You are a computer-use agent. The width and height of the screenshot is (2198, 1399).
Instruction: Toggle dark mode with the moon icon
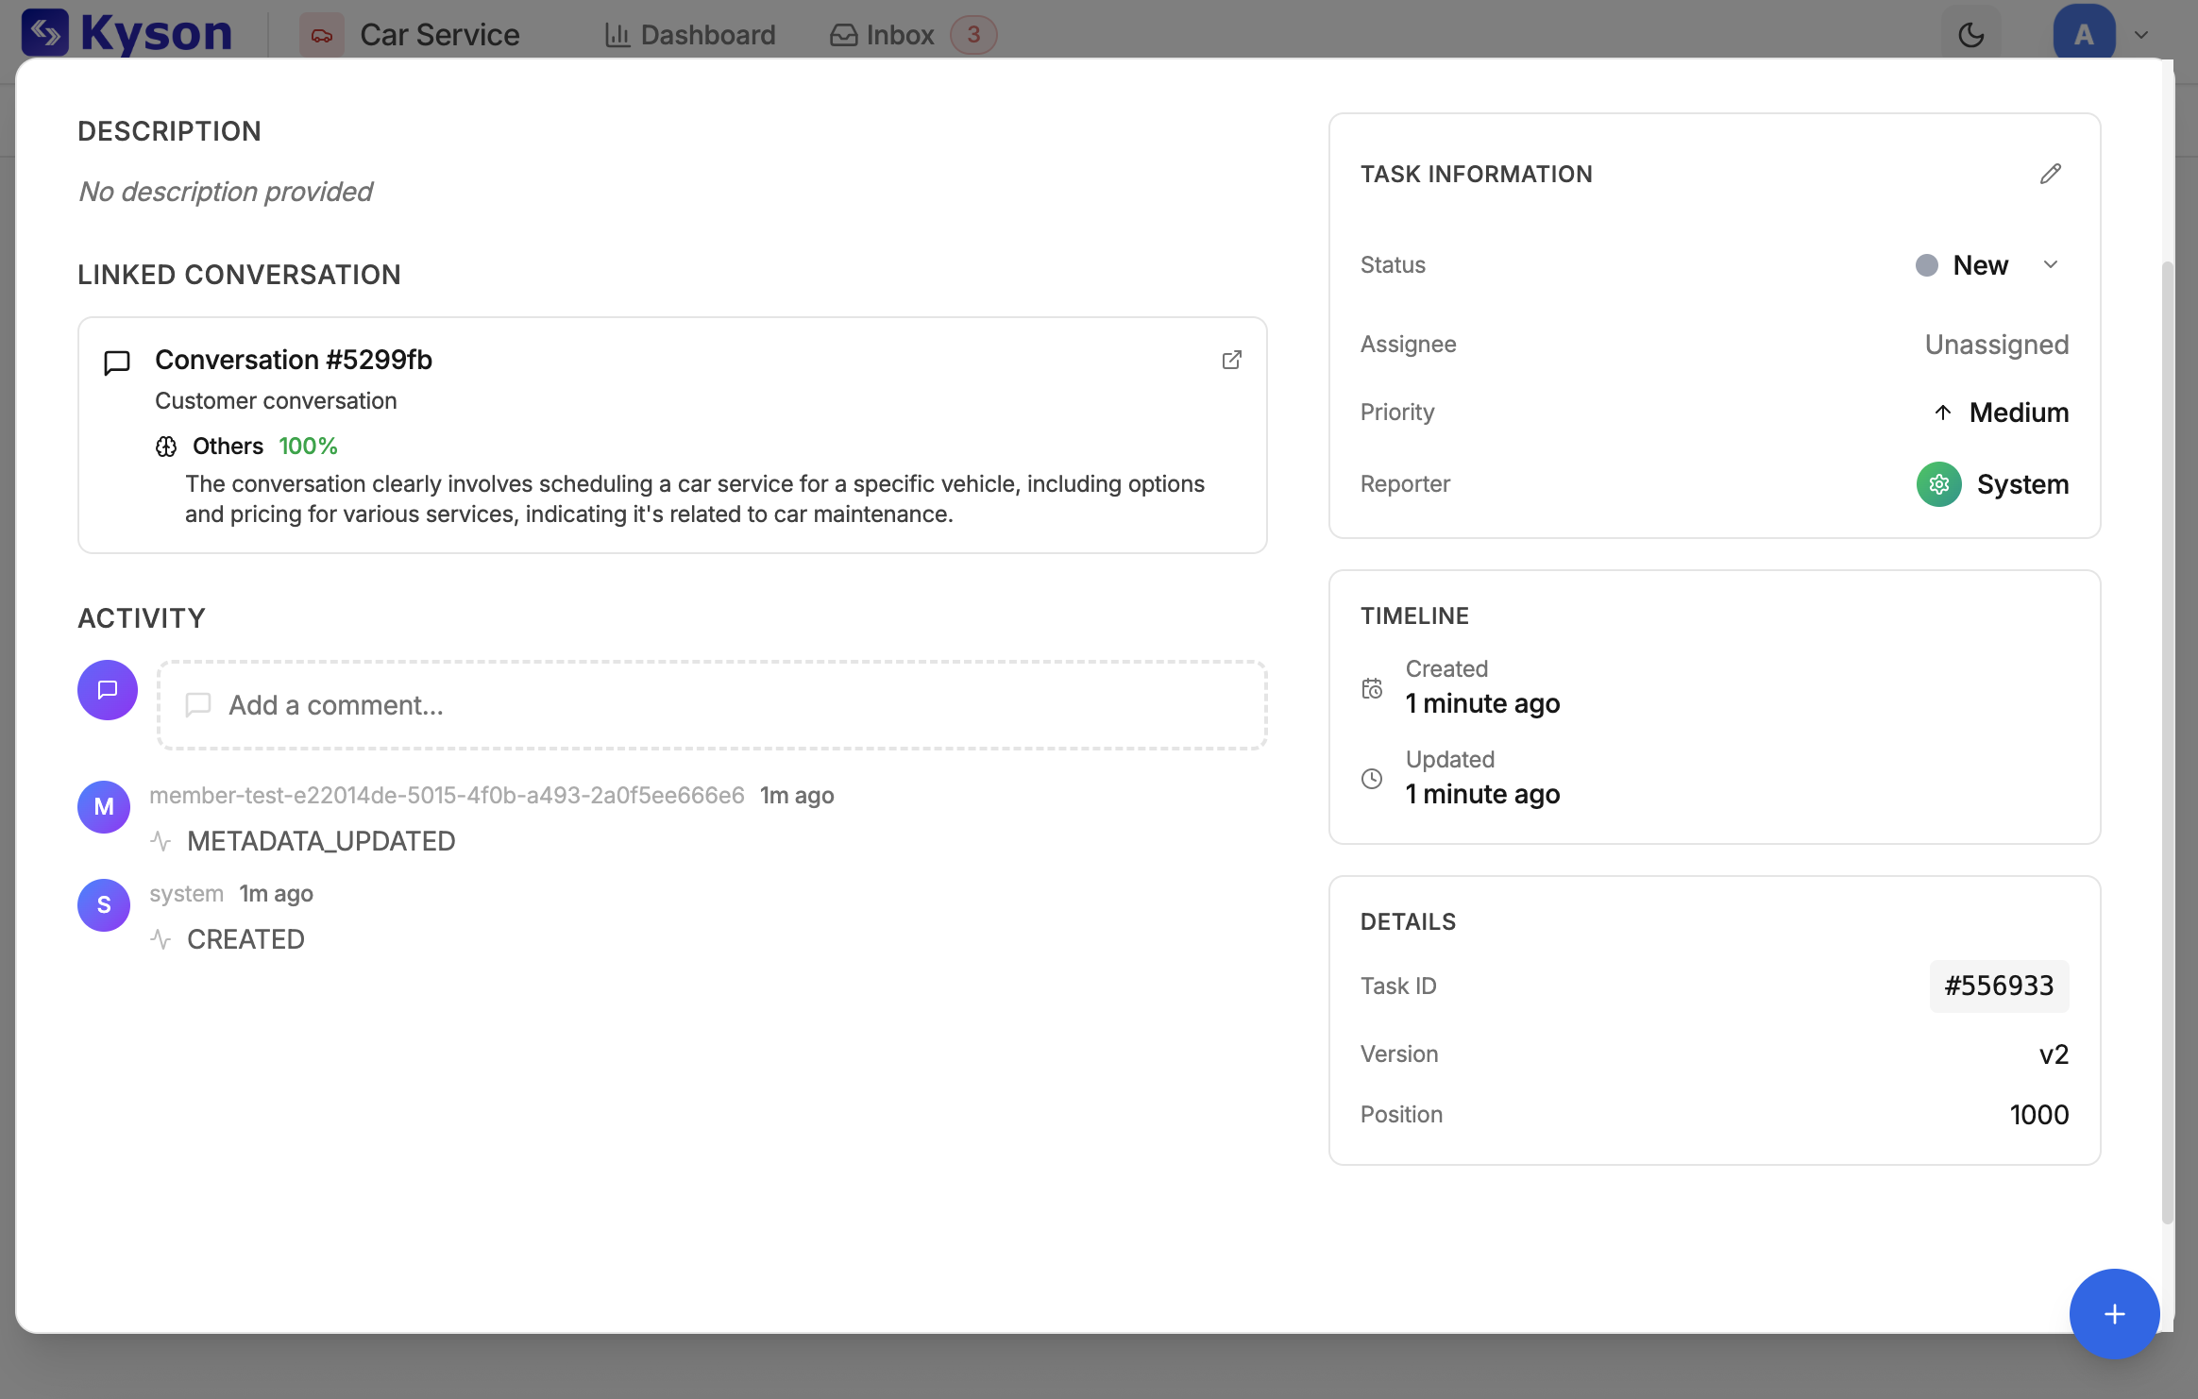coord(1972,34)
